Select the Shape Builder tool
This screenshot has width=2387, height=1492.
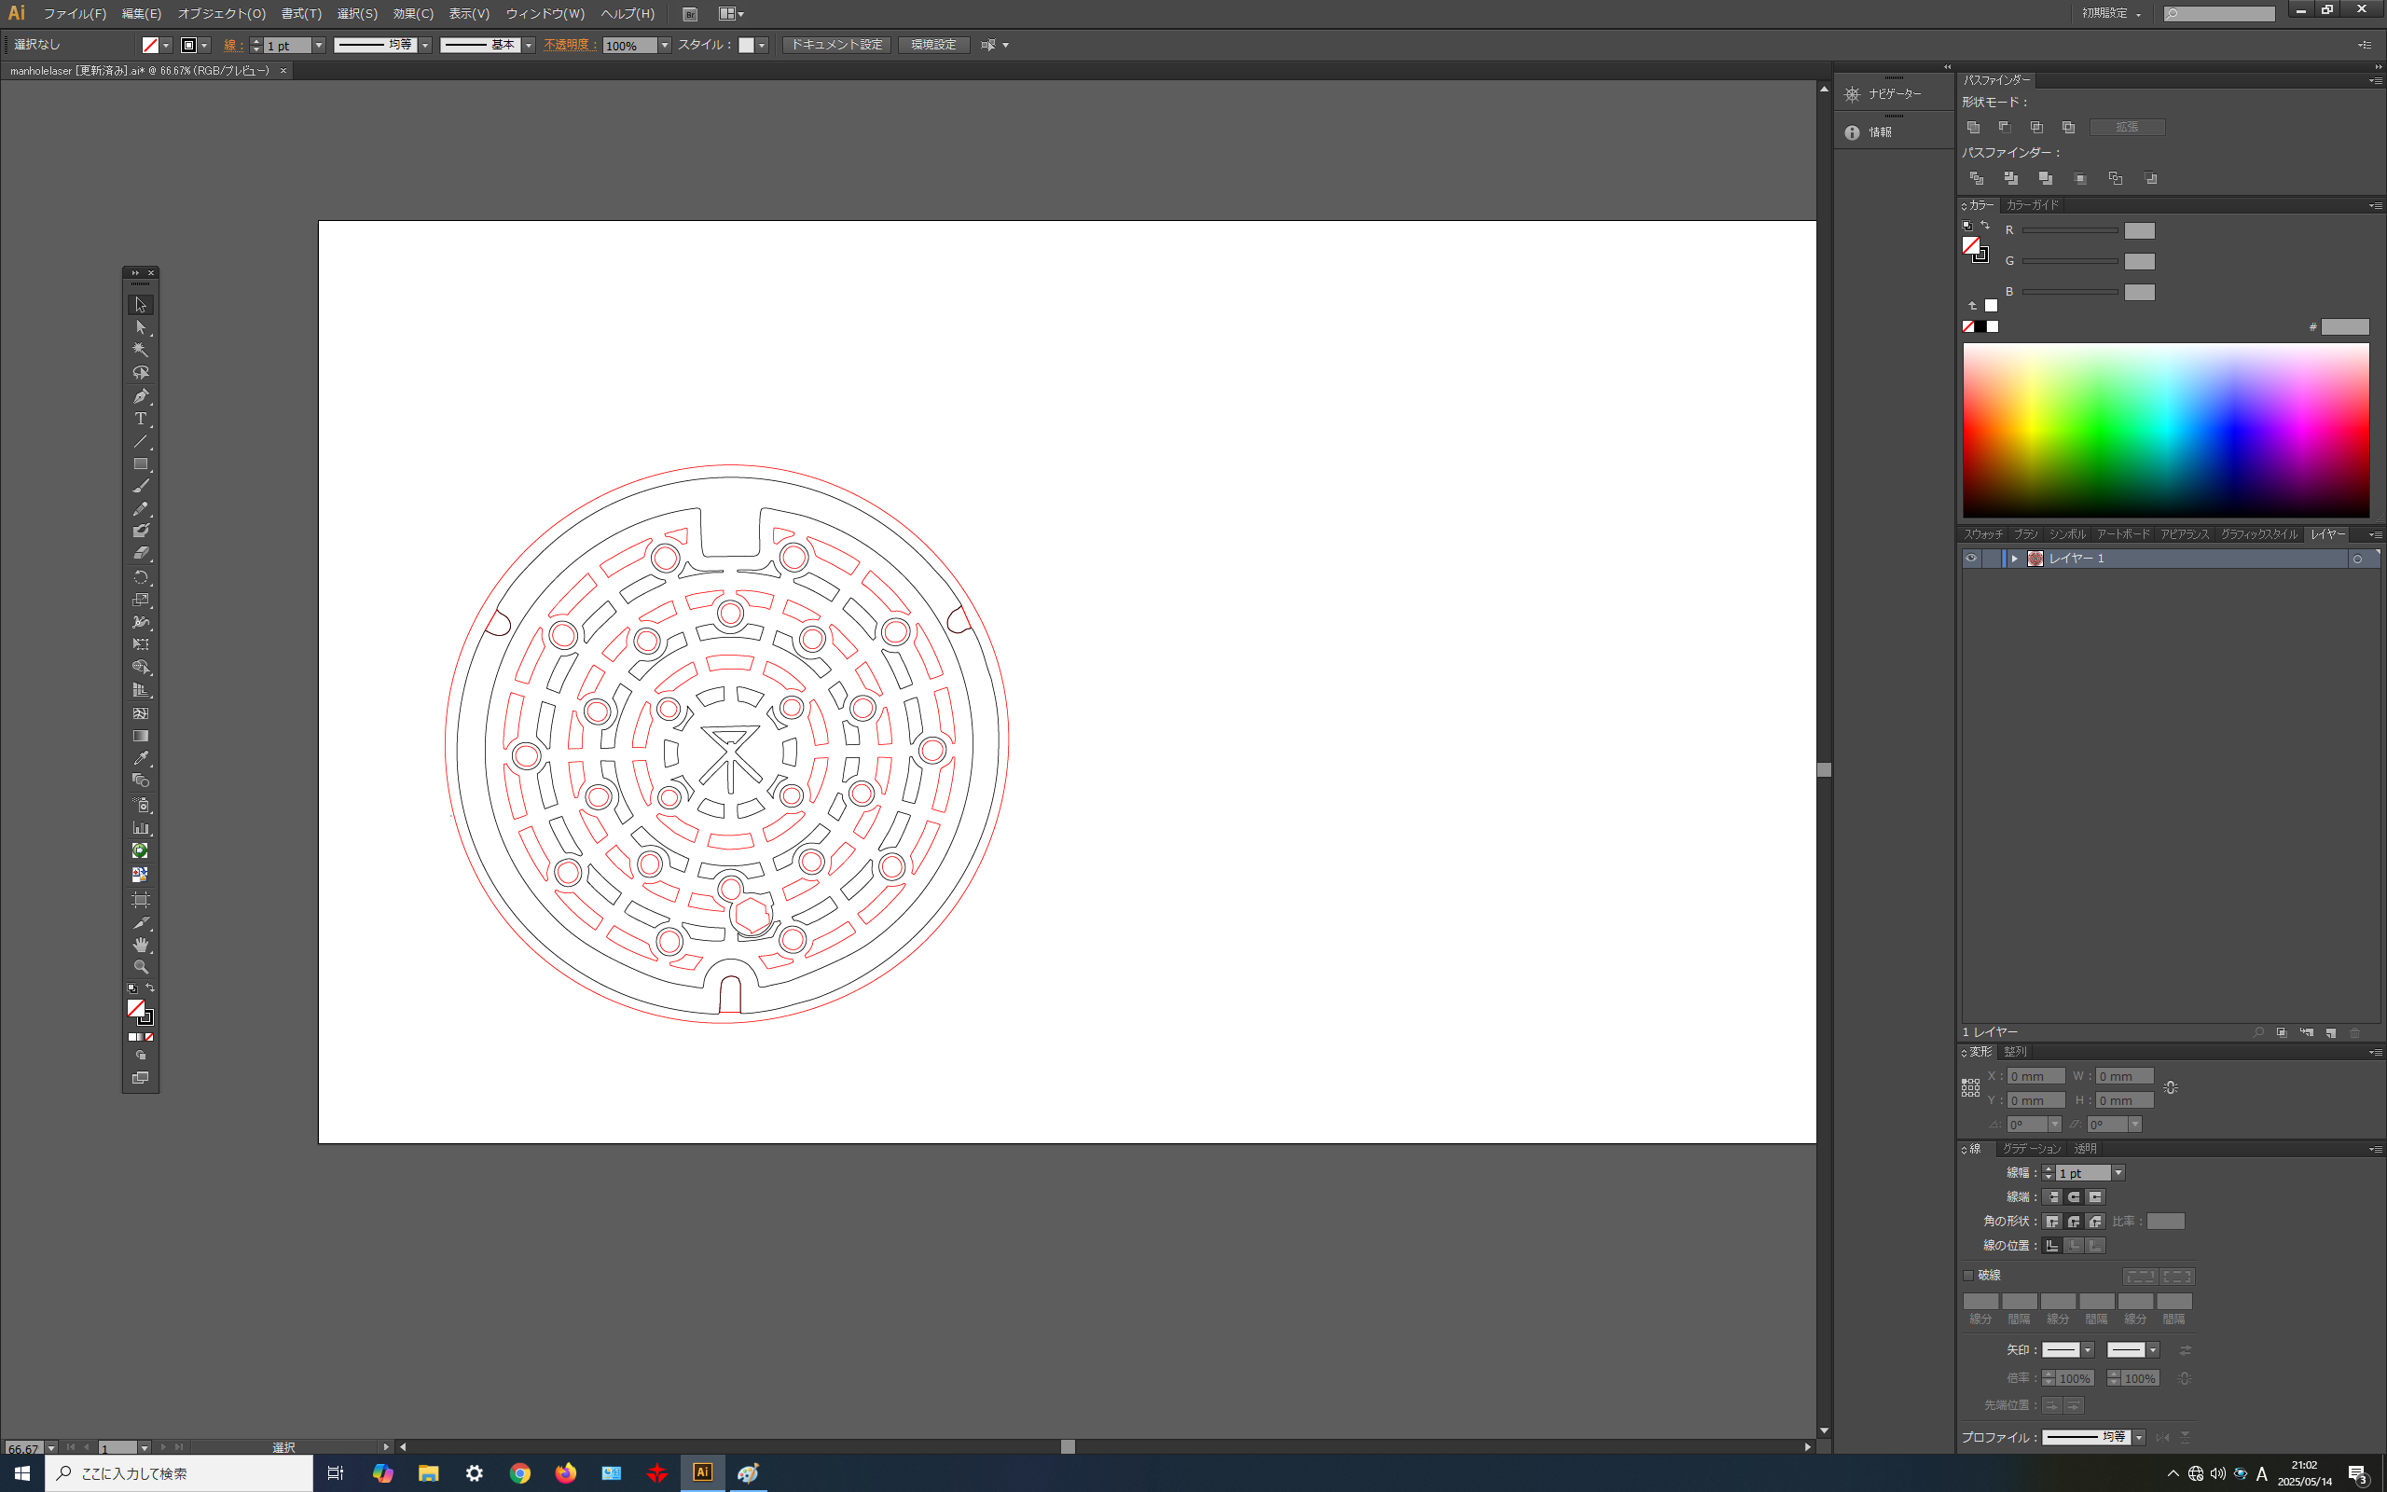click(x=140, y=668)
